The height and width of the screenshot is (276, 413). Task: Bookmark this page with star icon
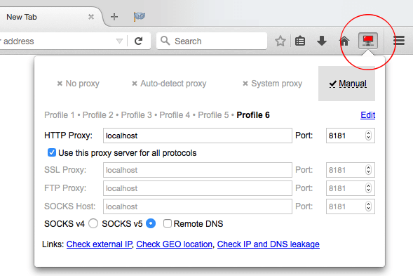(x=280, y=41)
